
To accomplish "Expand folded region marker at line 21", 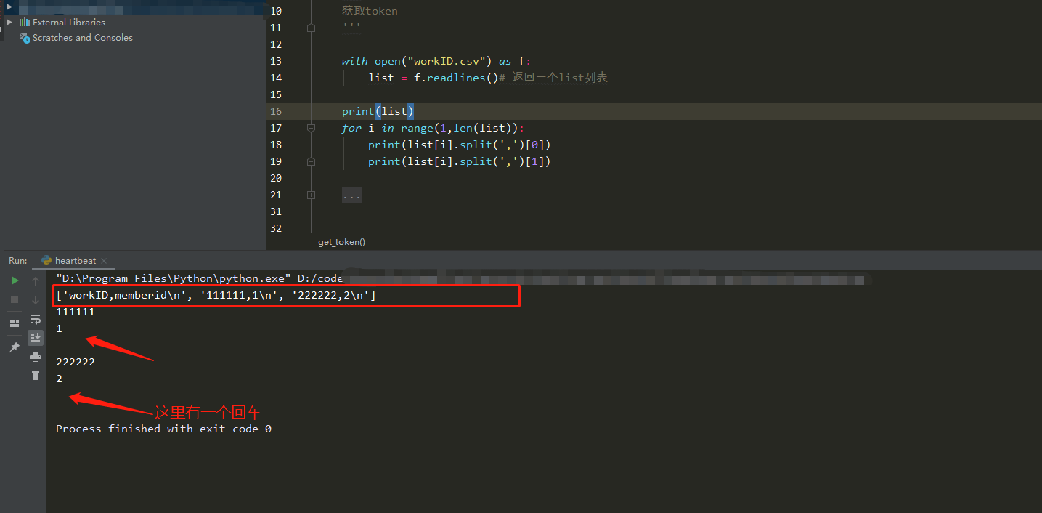I will coord(311,195).
